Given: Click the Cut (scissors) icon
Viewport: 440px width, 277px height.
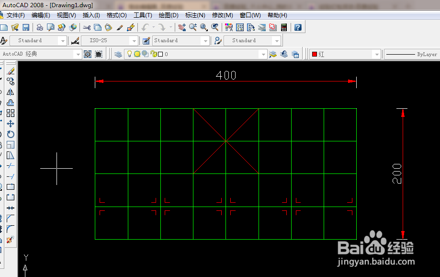Looking at the screenshot, I should point(87,27).
